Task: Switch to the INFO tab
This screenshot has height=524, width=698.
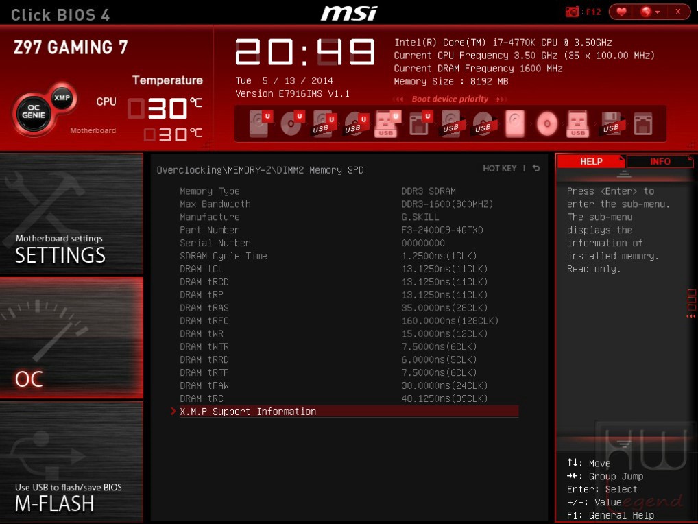Action: coord(660,161)
